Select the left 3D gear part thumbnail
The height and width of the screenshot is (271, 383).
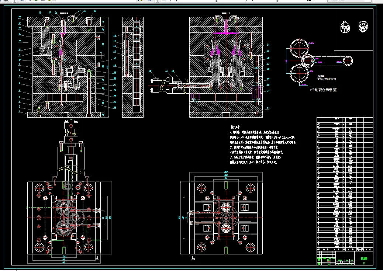click(x=345, y=27)
